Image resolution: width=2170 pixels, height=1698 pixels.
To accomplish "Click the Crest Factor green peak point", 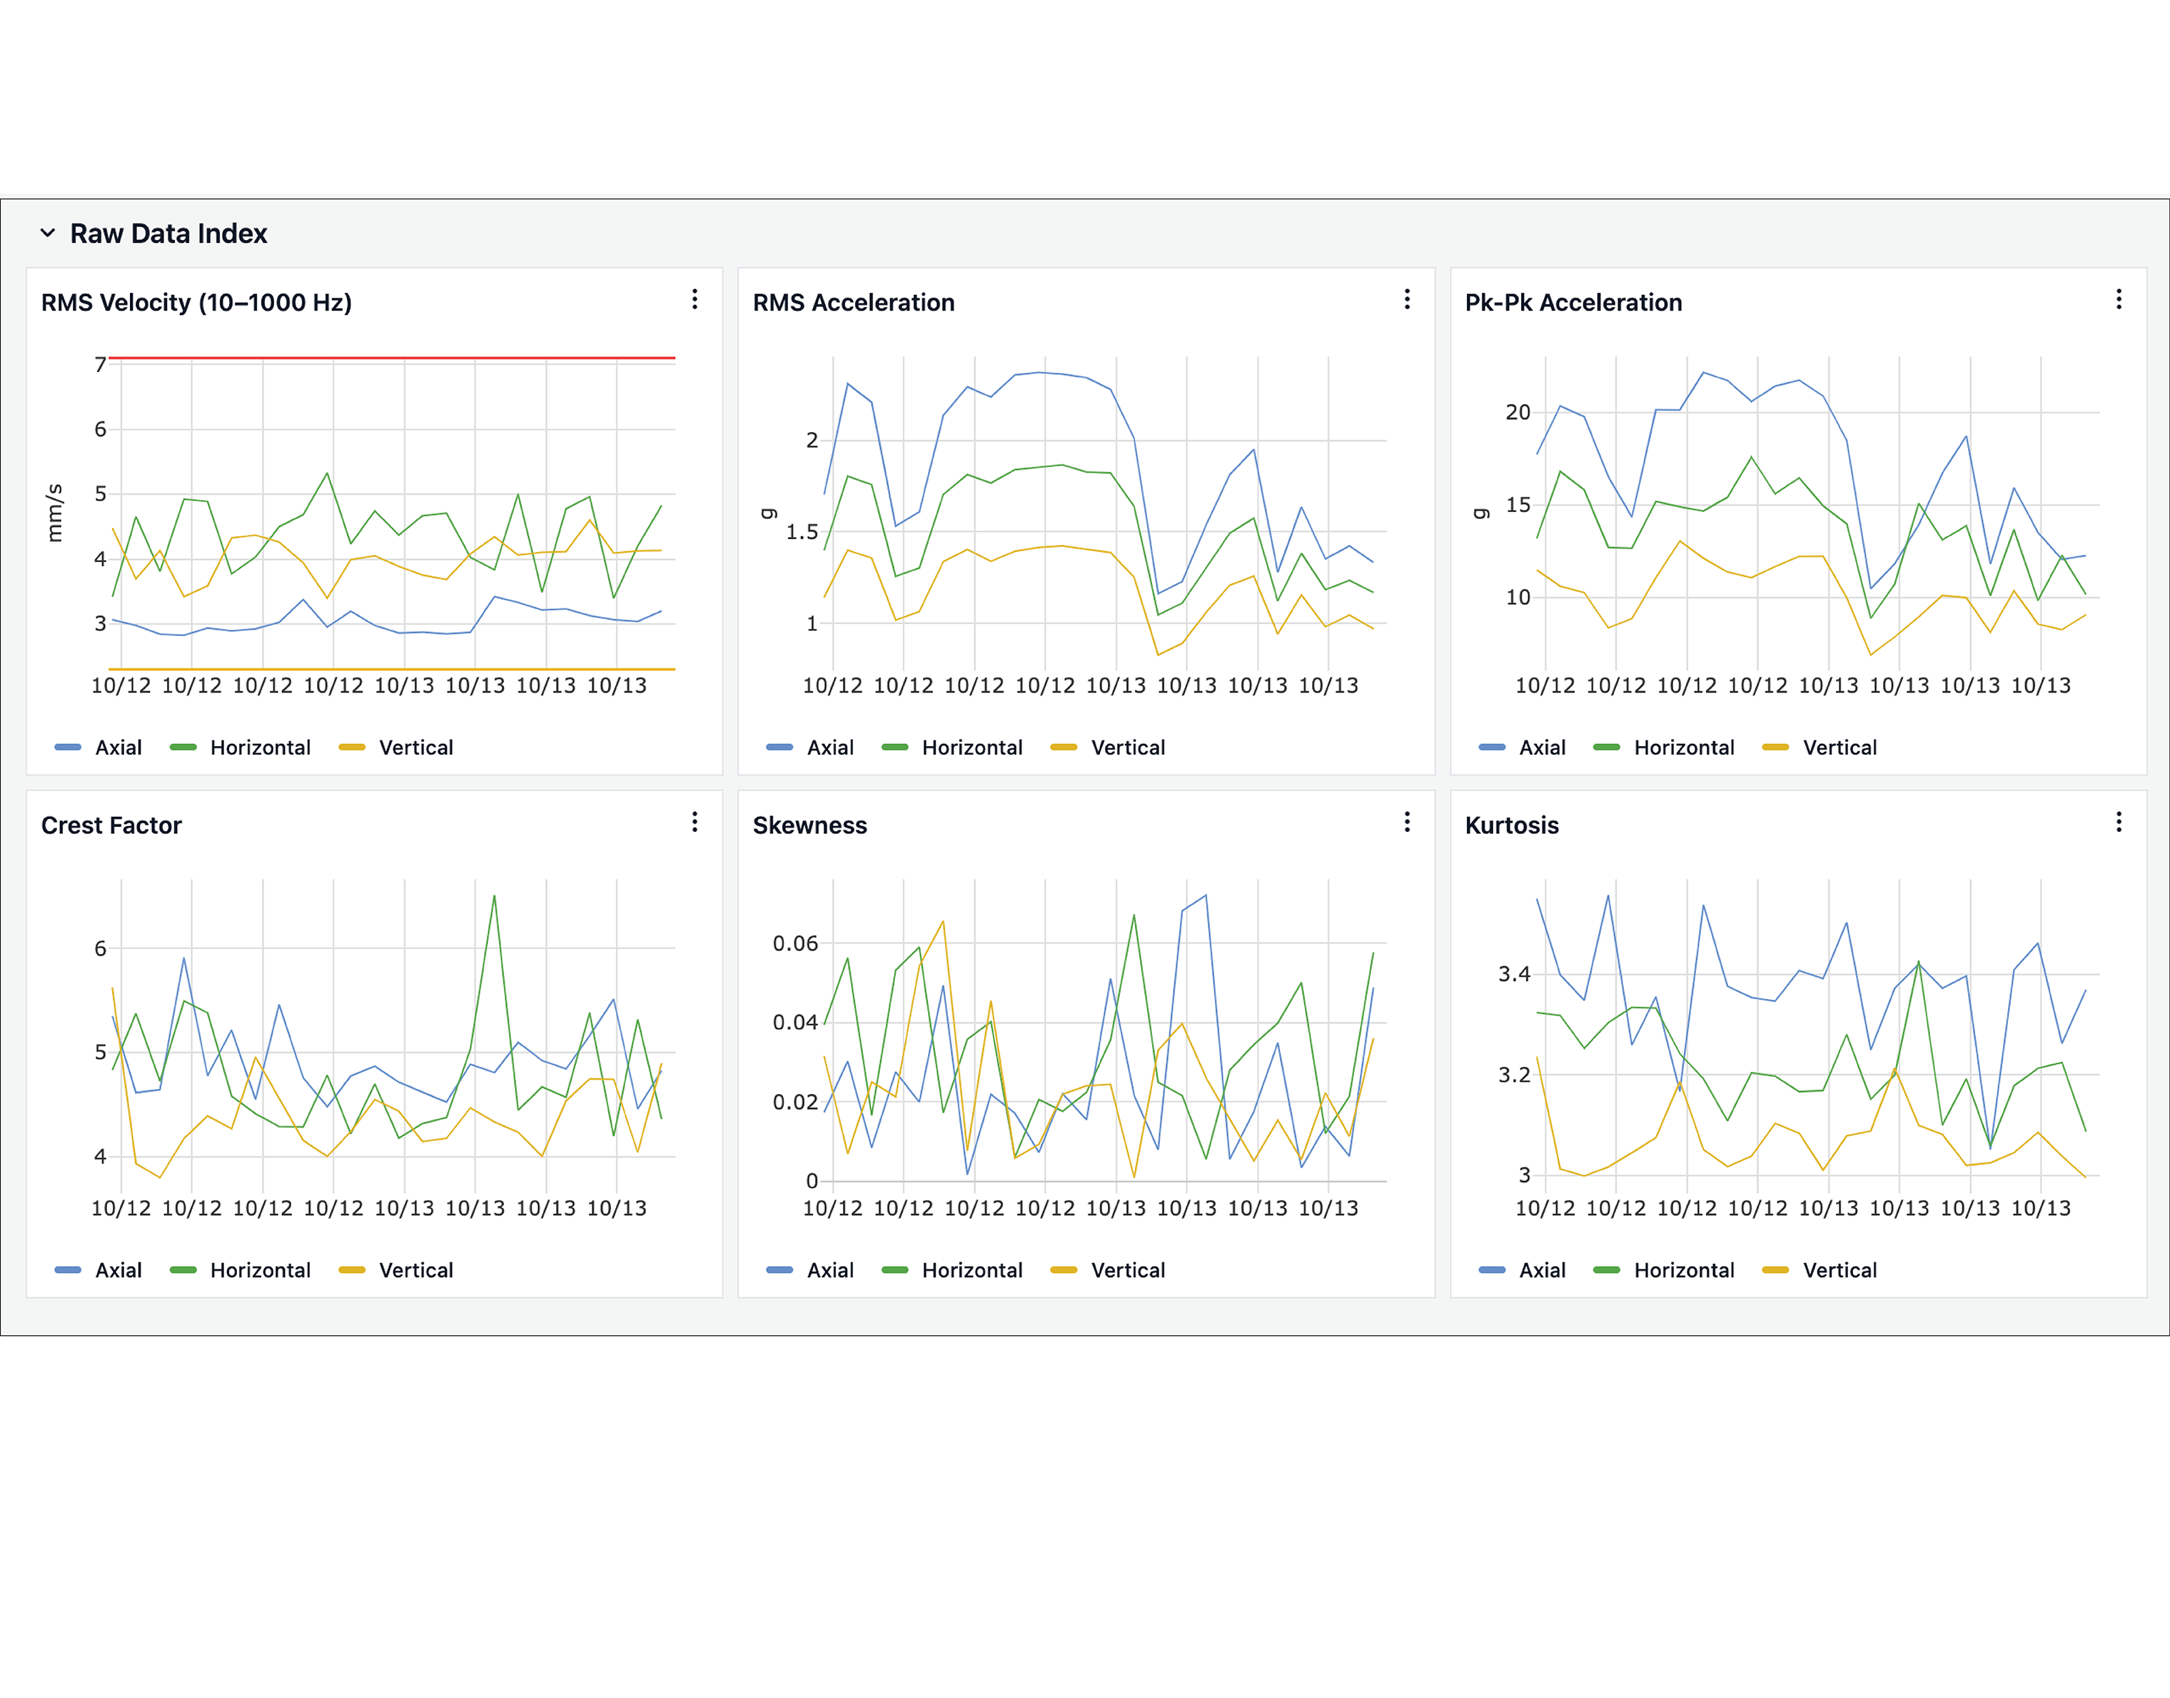I will click(x=494, y=897).
